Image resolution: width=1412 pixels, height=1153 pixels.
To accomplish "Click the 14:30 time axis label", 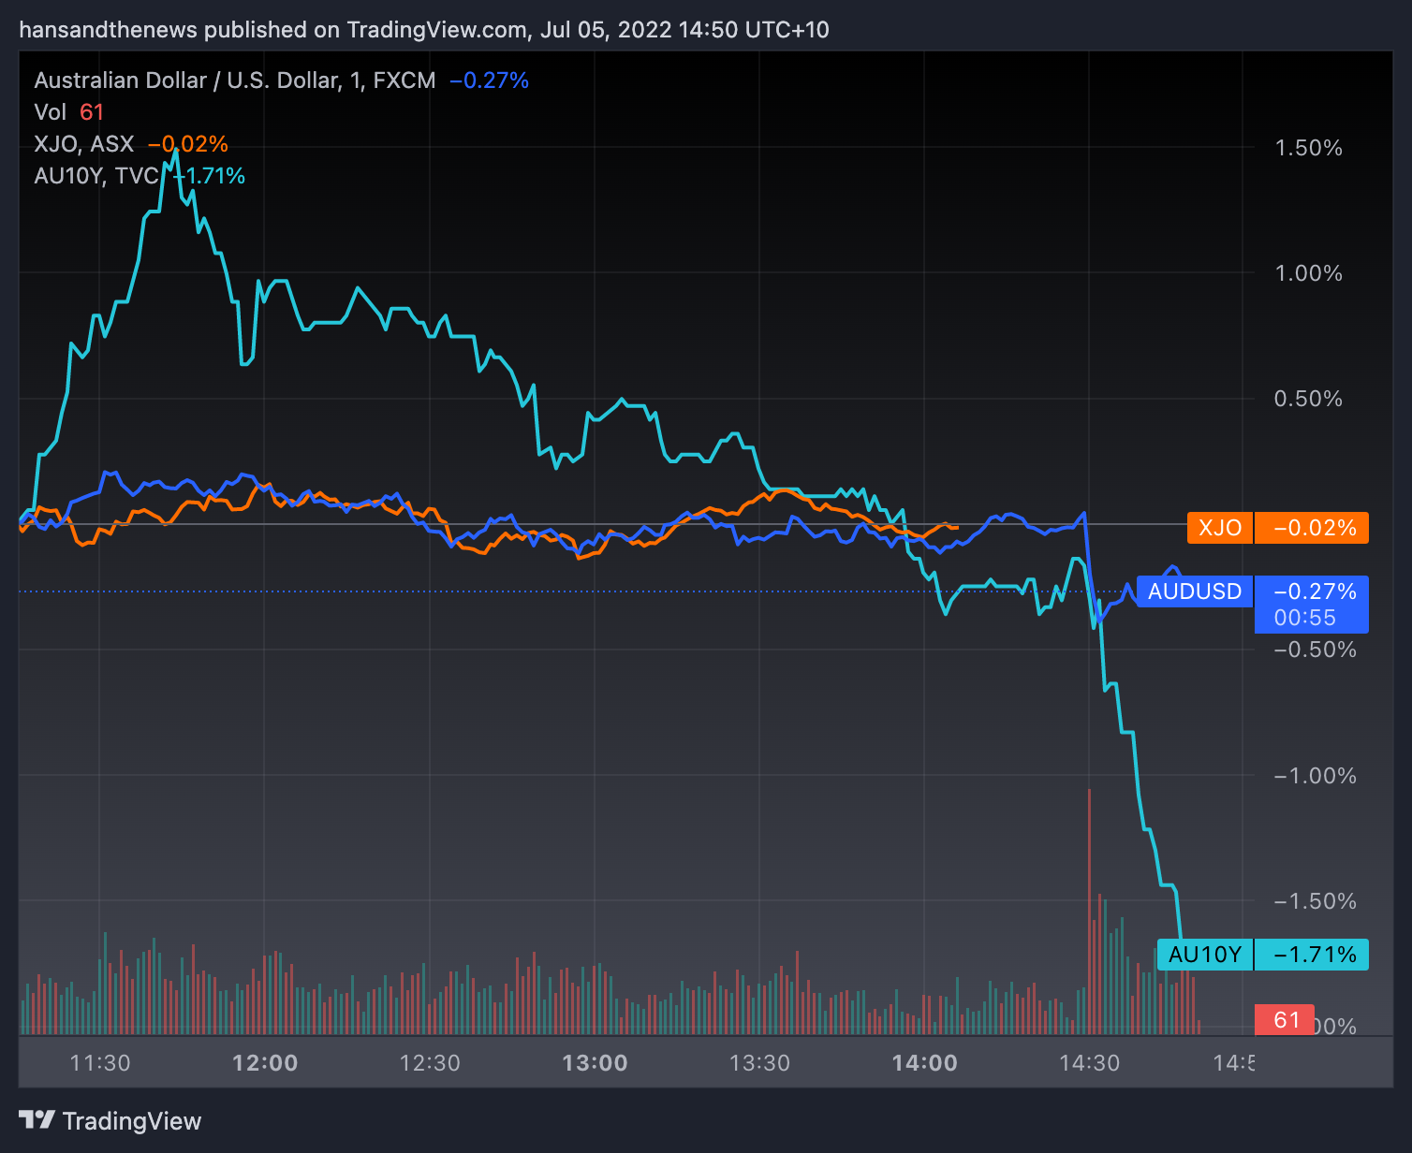I will point(1089,1063).
